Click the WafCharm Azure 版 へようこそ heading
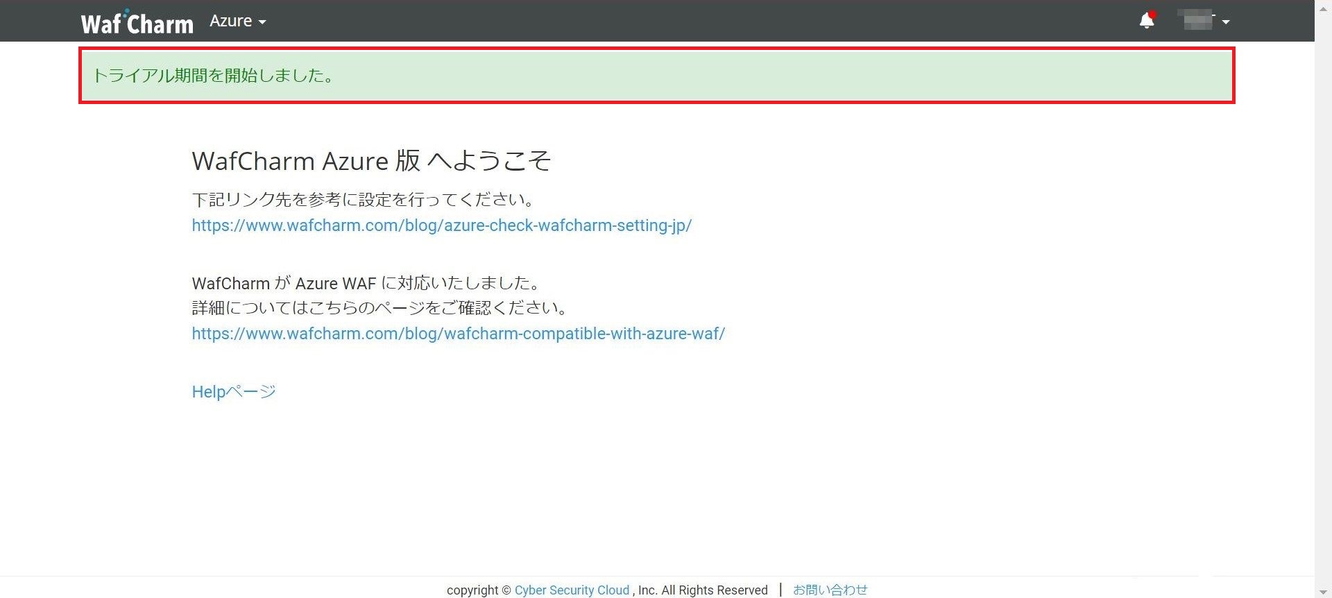1332x598 pixels. click(x=371, y=161)
